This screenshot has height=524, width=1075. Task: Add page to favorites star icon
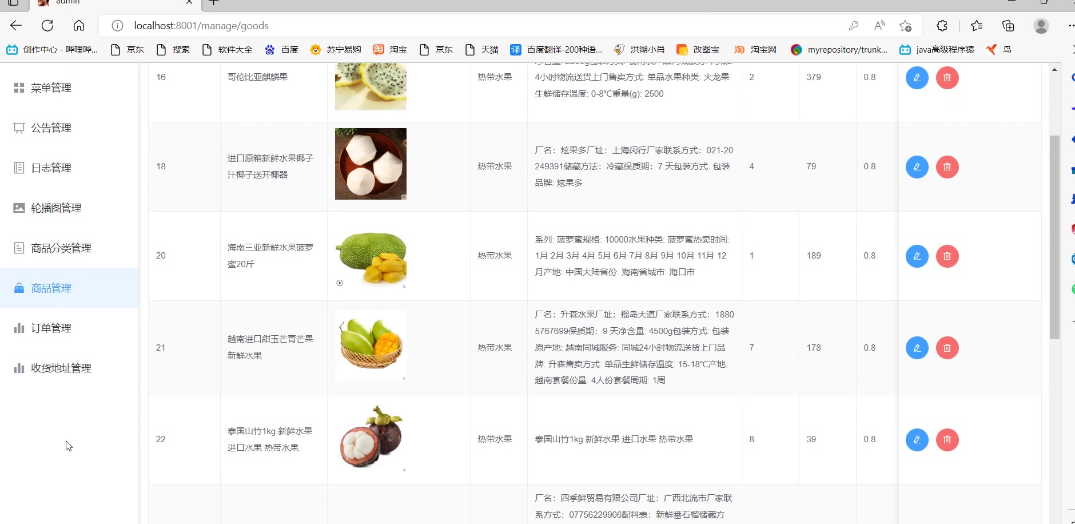905,26
